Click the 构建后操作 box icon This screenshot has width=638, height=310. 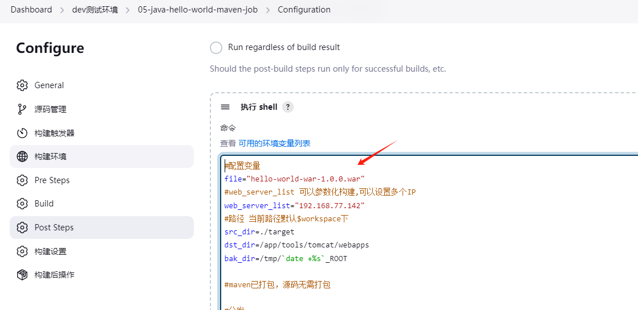click(22, 275)
